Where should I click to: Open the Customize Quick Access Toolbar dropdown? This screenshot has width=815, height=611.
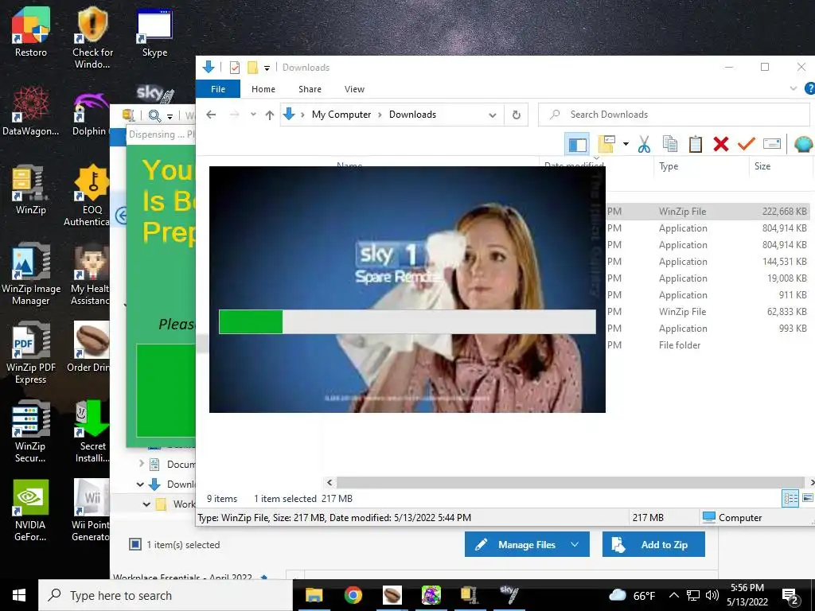267,68
